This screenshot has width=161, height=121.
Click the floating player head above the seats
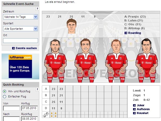(71, 26)
